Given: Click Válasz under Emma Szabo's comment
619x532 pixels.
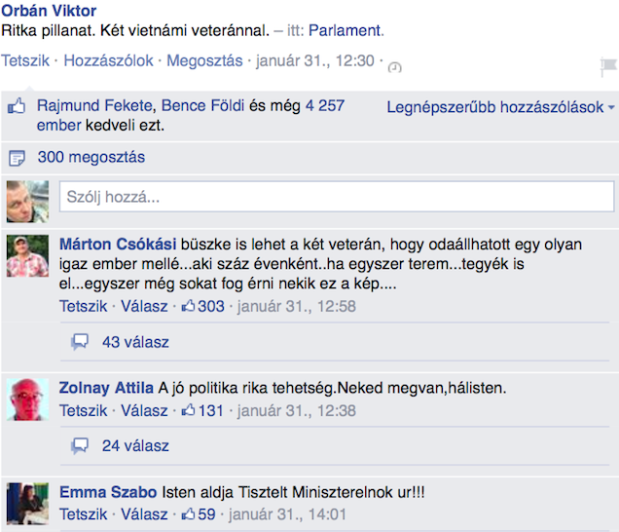Looking at the screenshot, I should pyautogui.click(x=145, y=514).
